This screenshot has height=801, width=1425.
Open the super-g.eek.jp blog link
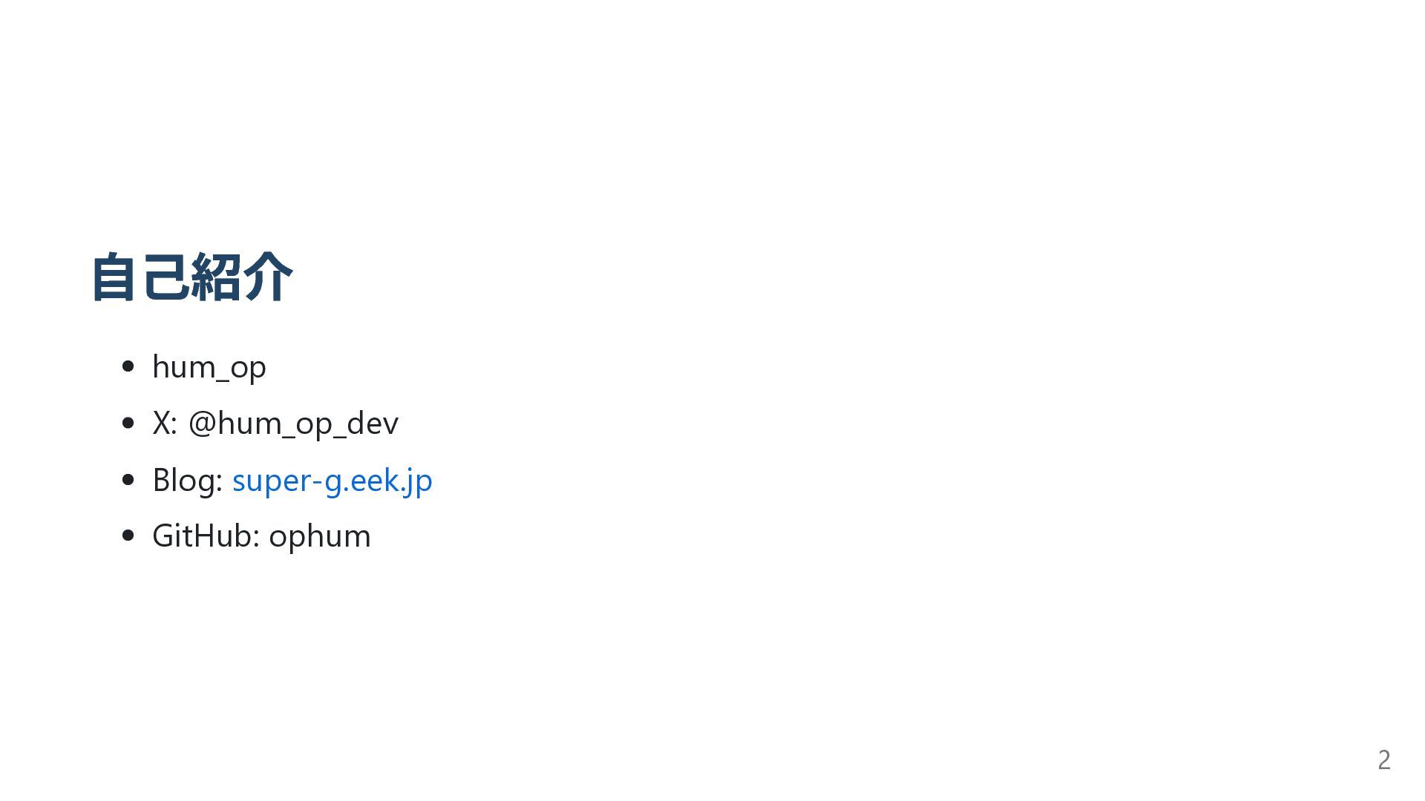(332, 481)
